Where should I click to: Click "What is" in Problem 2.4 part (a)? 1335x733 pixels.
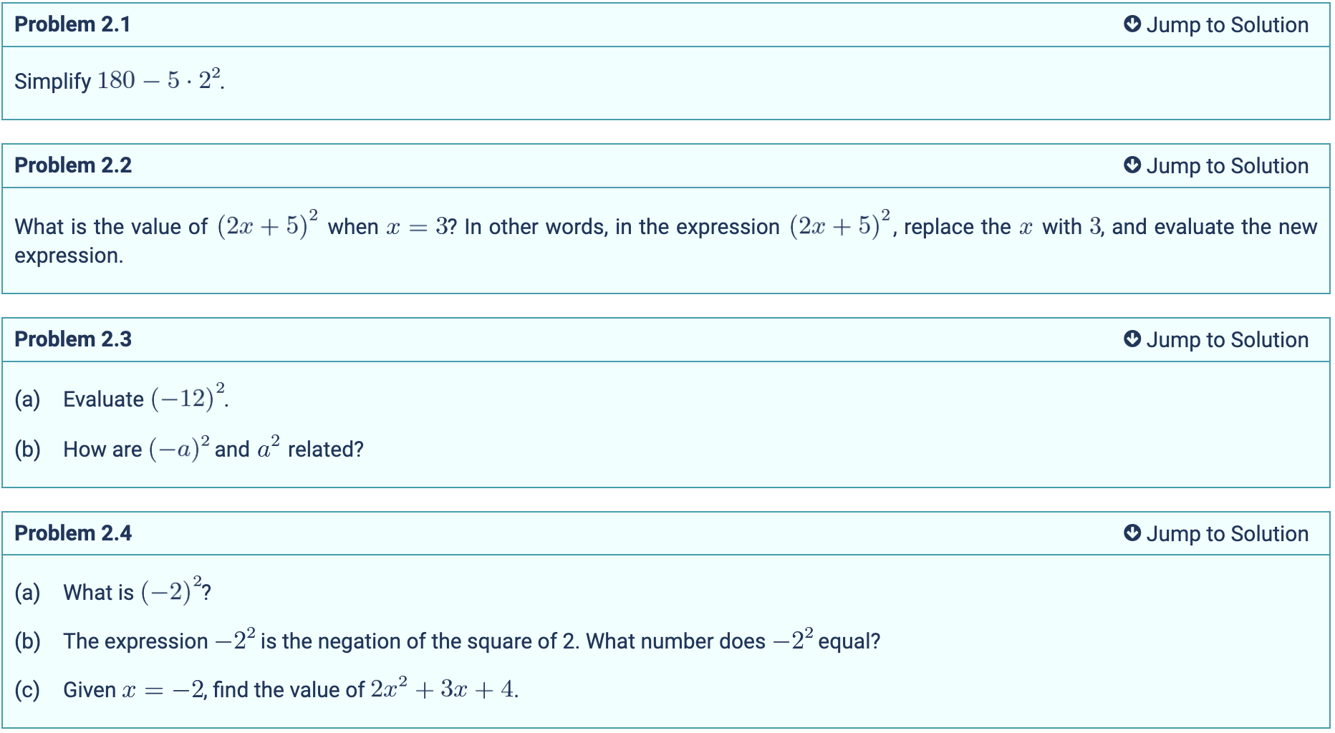click(98, 593)
